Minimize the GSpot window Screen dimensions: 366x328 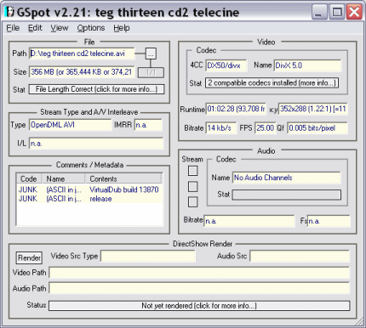320,12
